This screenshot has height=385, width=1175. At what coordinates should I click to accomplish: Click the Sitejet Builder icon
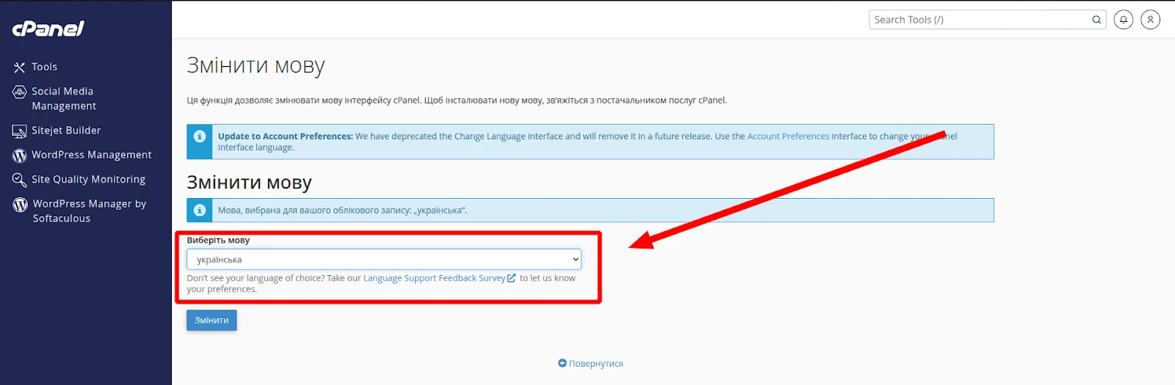(19, 131)
